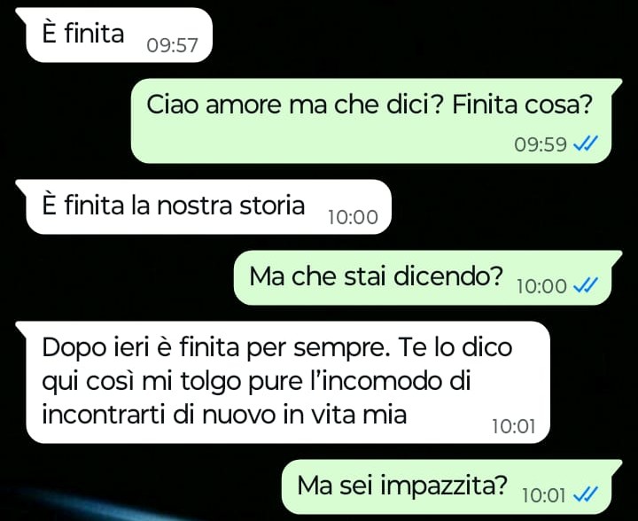Tap the word 'storia' in received message
The height and width of the screenshot is (521, 638).
(x=272, y=206)
